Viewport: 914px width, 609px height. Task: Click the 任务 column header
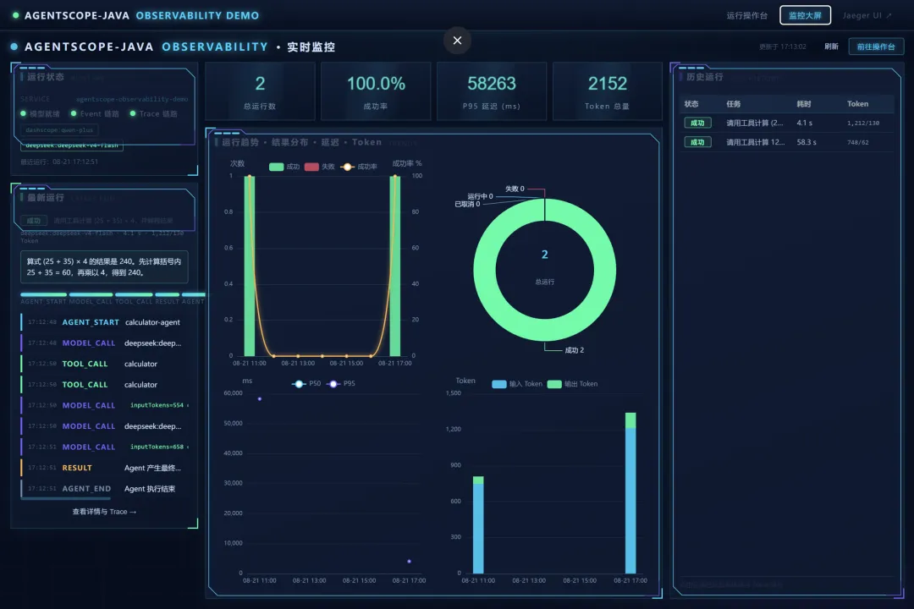(733, 104)
